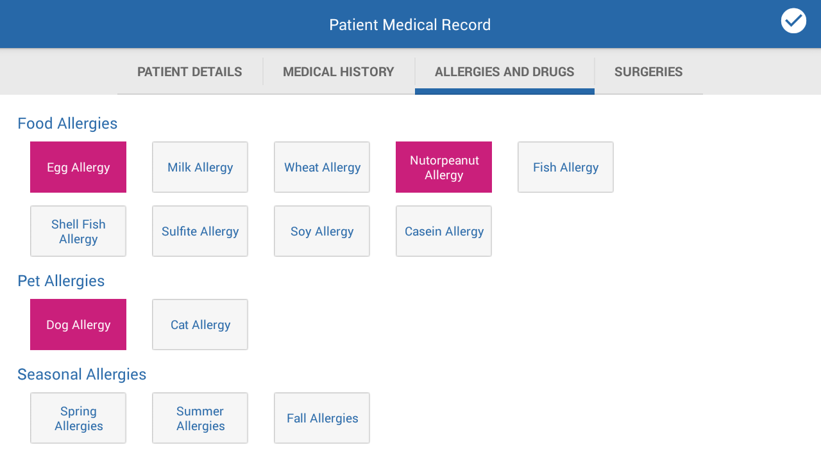Toggle on Cat Allergy
Image resolution: width=821 pixels, height=450 pixels.
tap(200, 325)
